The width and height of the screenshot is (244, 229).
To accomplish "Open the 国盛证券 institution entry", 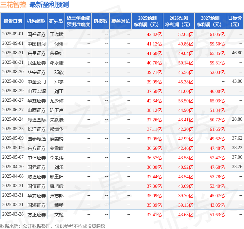I will [x=37, y=34].
